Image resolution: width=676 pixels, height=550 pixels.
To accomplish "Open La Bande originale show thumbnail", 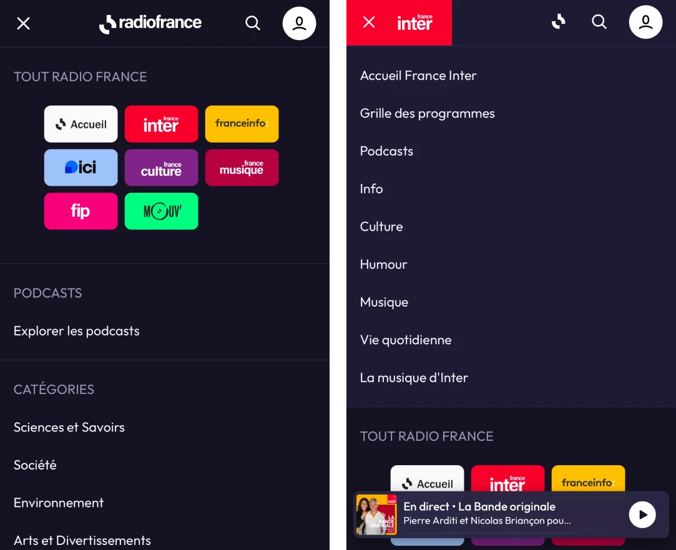I will point(376,514).
